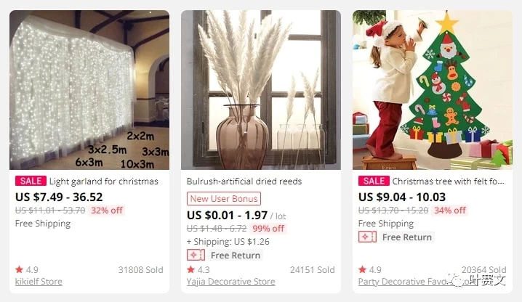Click the New User Bonus tag

point(224,199)
